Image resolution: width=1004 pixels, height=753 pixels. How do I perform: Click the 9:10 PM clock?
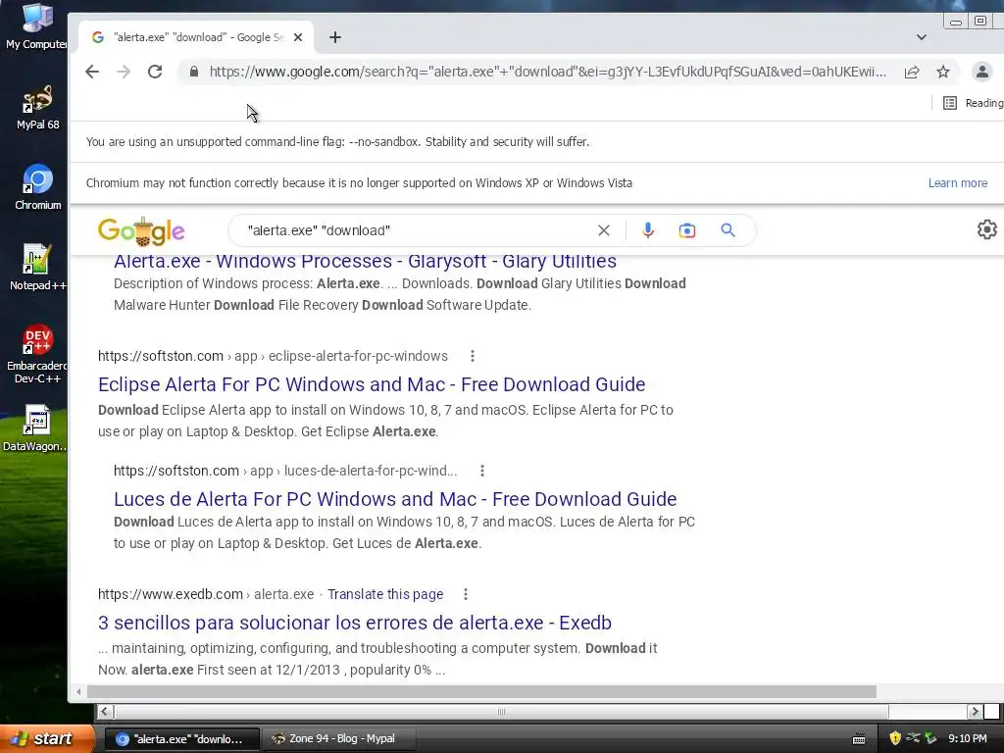coord(968,738)
